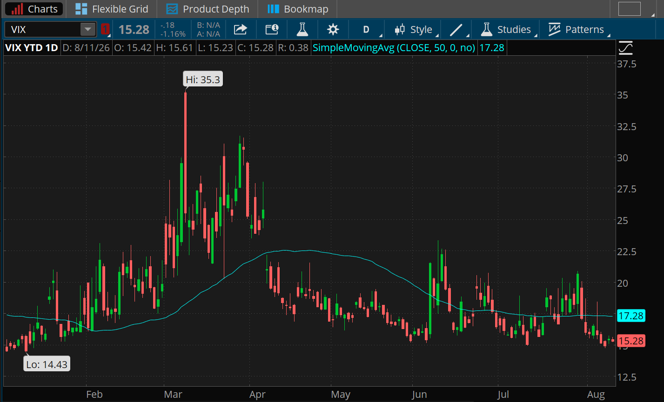Screen dimensions: 664x402
Task: Open the chart info window icon
Action: point(272,30)
